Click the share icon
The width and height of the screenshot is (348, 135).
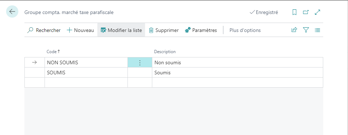coord(294,30)
